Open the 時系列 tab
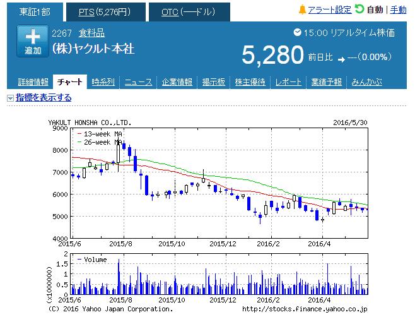 pyautogui.click(x=103, y=82)
